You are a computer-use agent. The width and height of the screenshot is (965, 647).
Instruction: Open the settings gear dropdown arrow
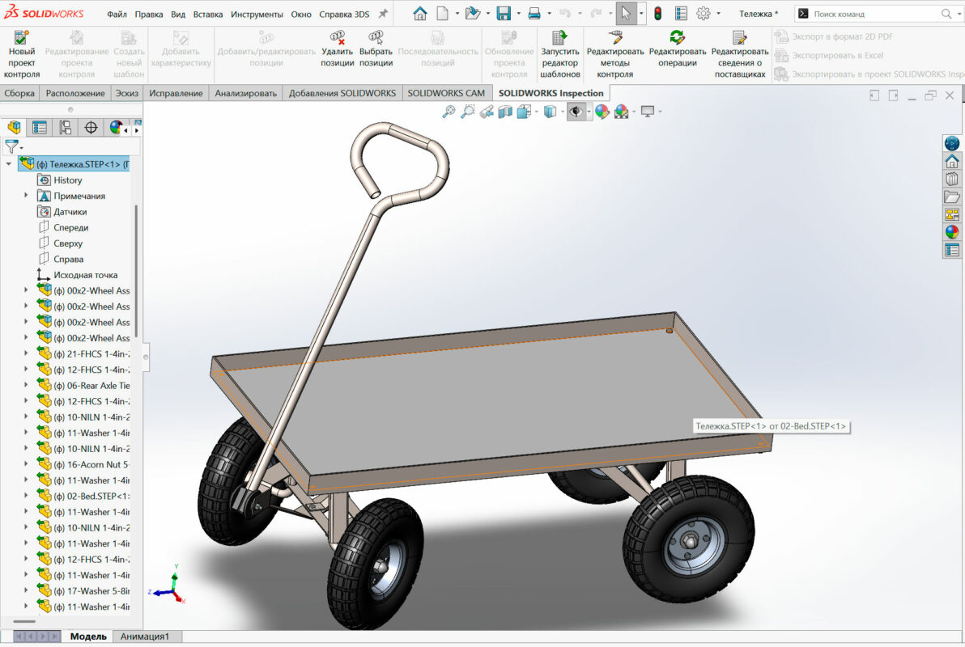click(718, 14)
